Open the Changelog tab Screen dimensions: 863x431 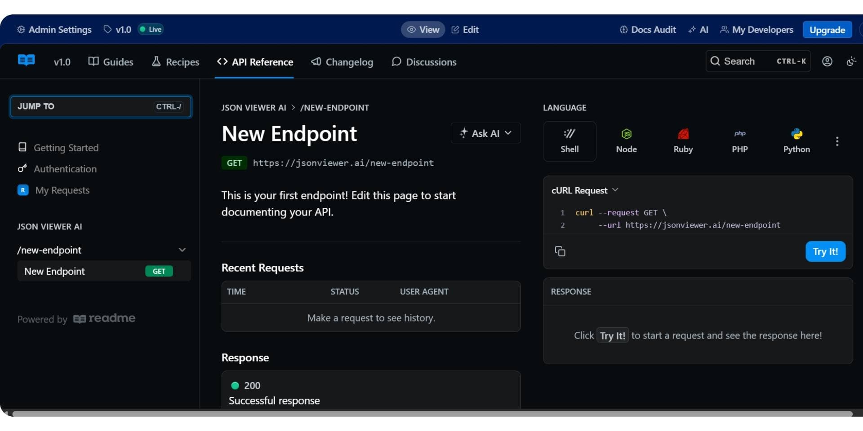pyautogui.click(x=342, y=62)
